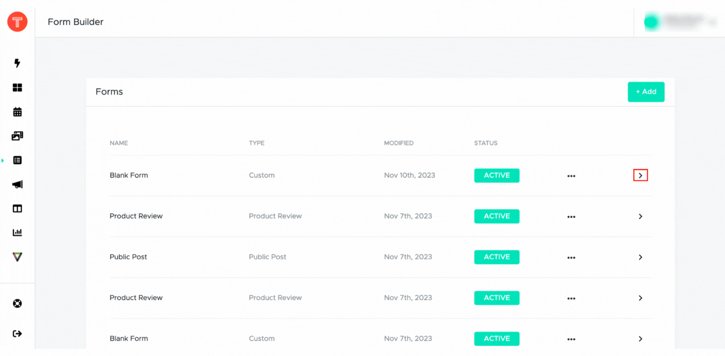Open chevron of Product Review row above Public Post
Screen dimensions: 725x356
(x=641, y=216)
